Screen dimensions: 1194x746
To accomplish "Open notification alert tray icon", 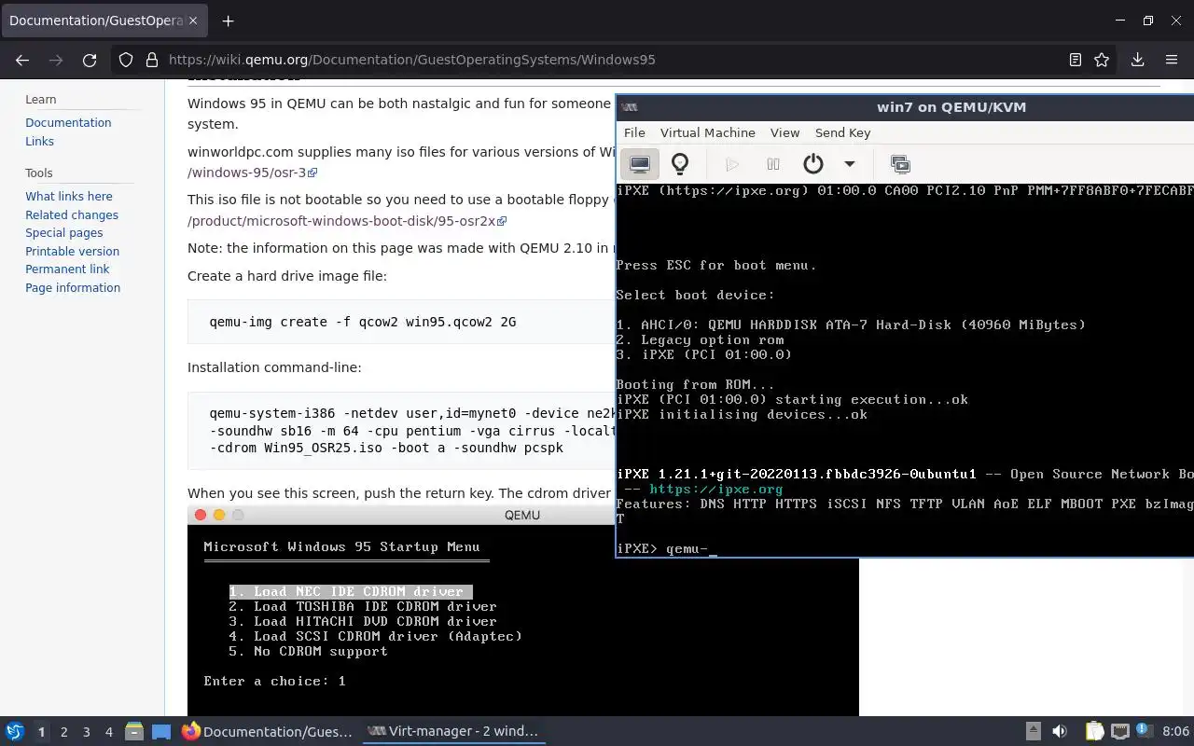I will (x=1145, y=731).
